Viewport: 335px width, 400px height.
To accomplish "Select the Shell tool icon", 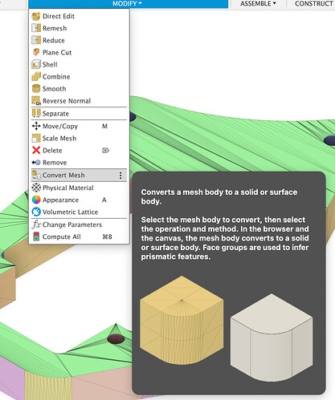I will pyautogui.click(x=36, y=64).
